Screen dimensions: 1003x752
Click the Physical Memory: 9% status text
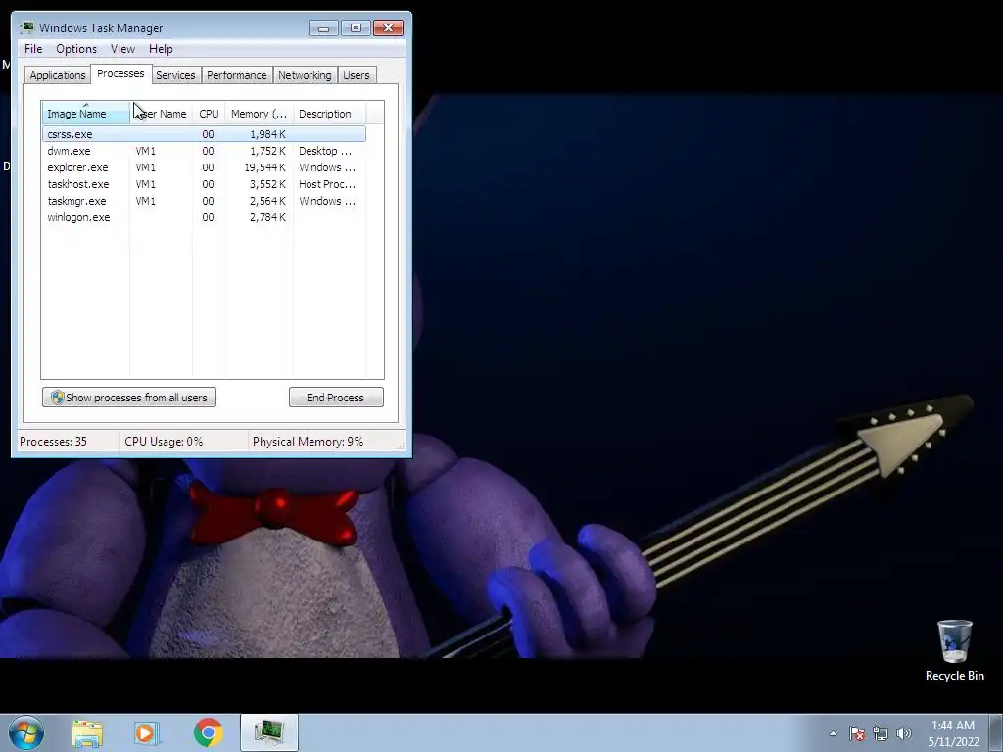click(x=308, y=442)
